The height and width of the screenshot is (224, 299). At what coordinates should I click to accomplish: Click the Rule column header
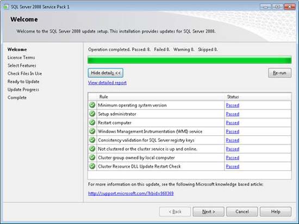tap(160, 97)
